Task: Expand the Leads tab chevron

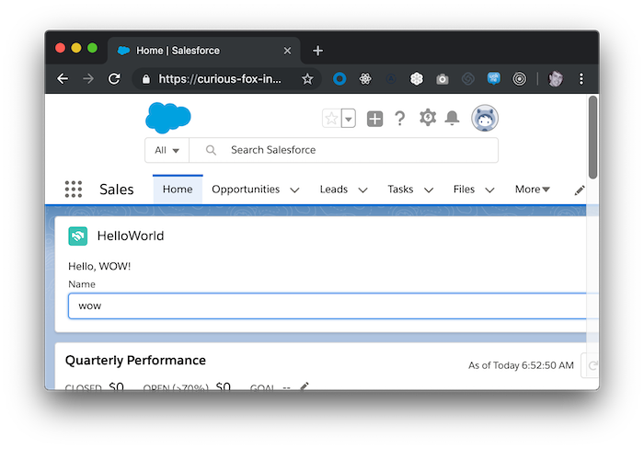Action: (x=362, y=190)
